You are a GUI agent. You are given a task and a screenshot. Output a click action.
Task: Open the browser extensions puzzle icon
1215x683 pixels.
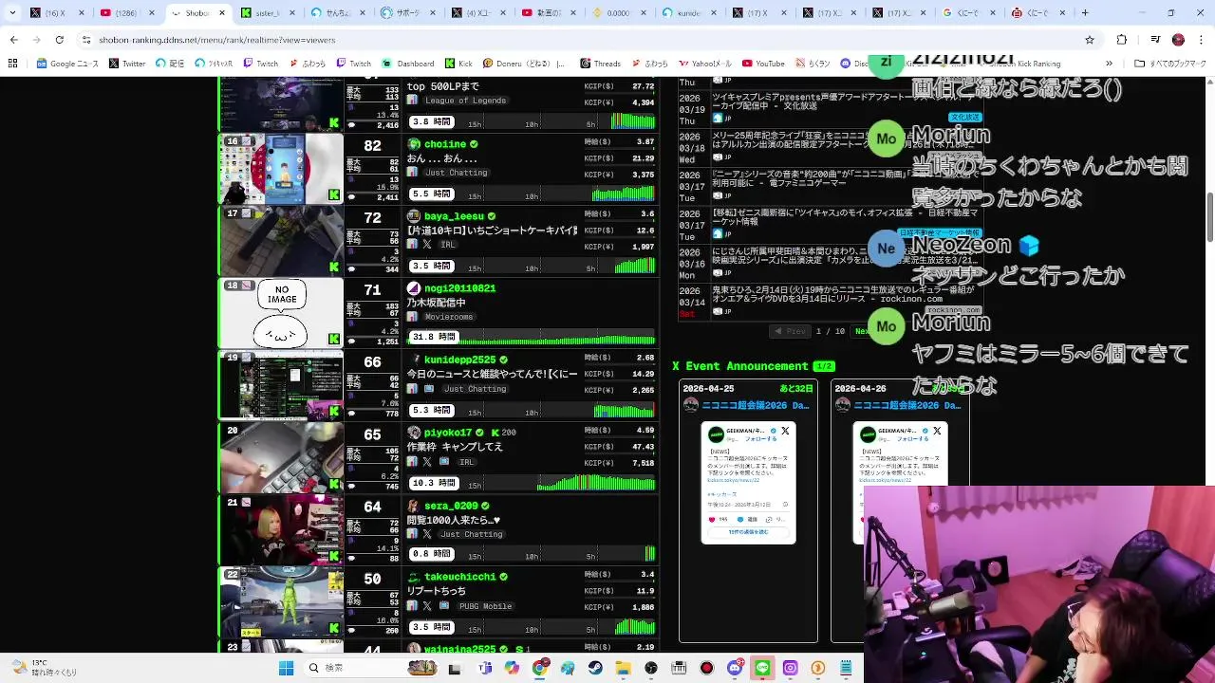(x=1122, y=40)
